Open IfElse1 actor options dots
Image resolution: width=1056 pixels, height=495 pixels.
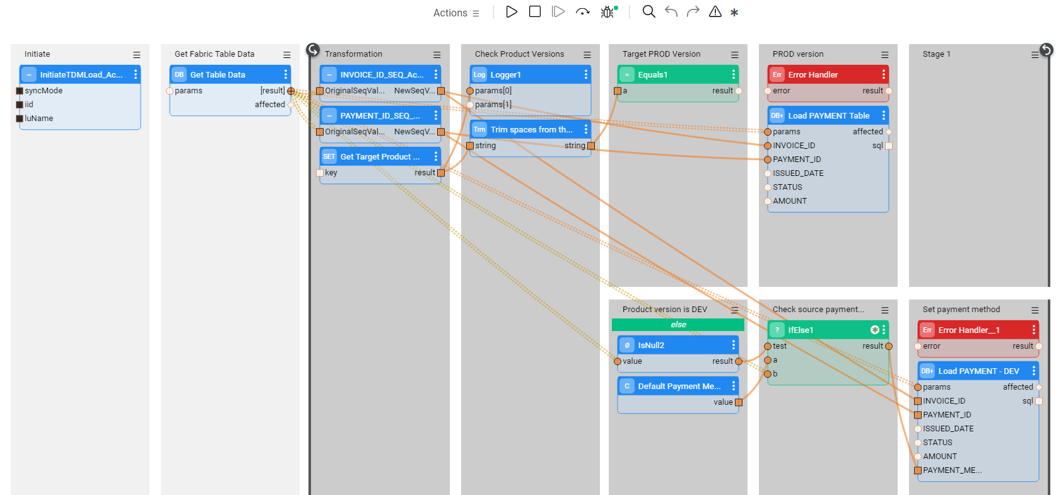(x=884, y=330)
